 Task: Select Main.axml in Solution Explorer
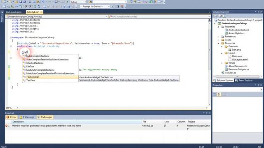tap(237, 56)
